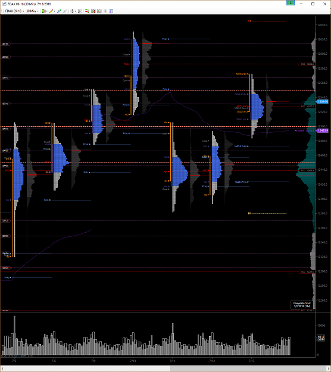Click the 12596.0 price level tag at left
This screenshot has width=331, height=372.
pos(5,57)
